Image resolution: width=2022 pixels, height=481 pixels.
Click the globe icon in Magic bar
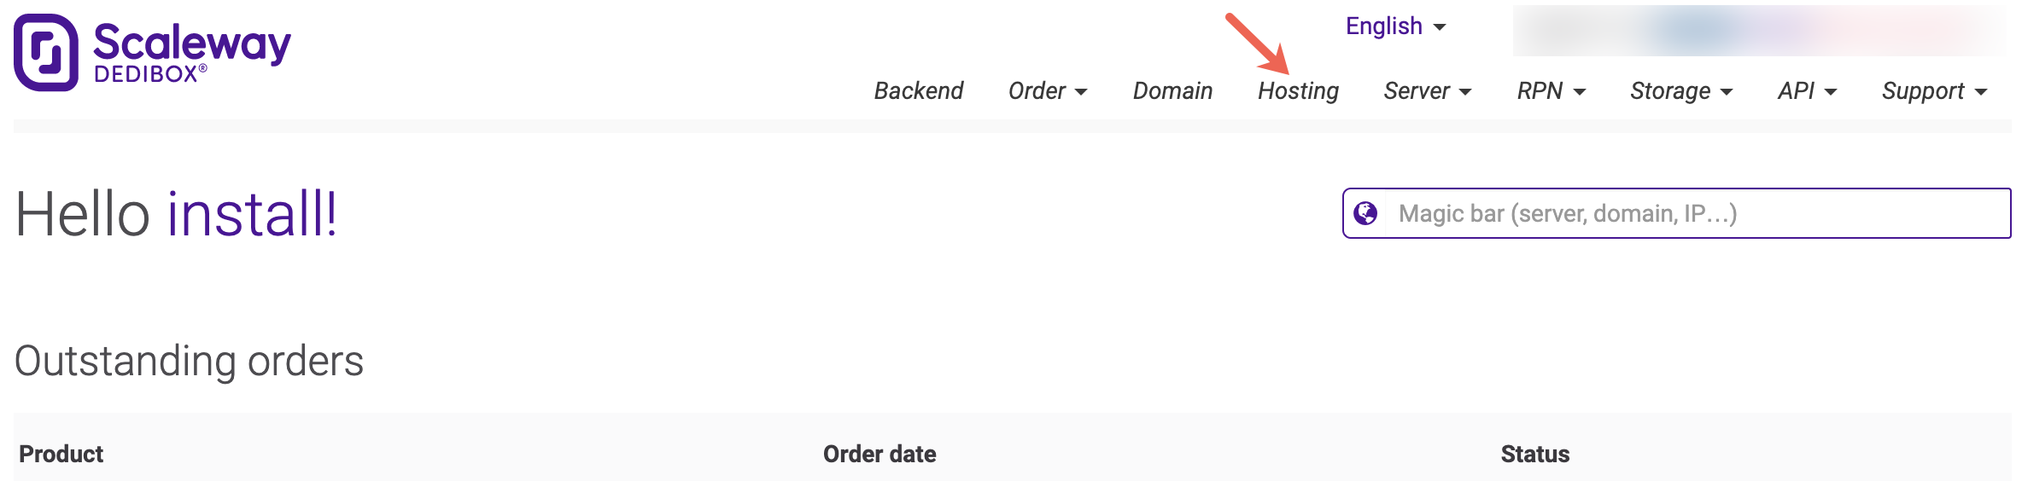1365,213
